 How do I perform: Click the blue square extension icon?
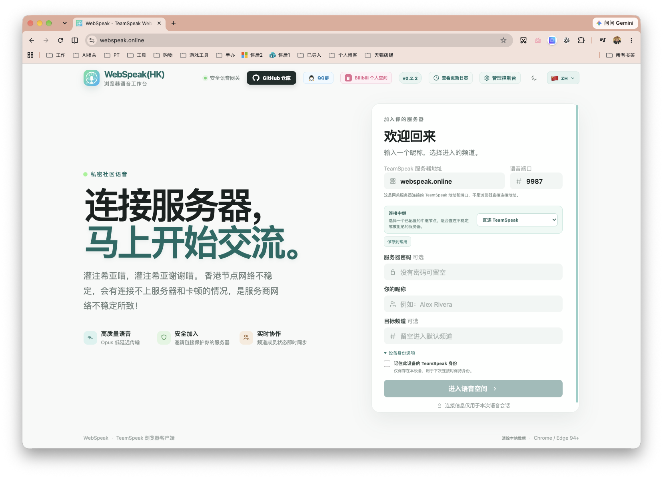pyautogui.click(x=552, y=40)
